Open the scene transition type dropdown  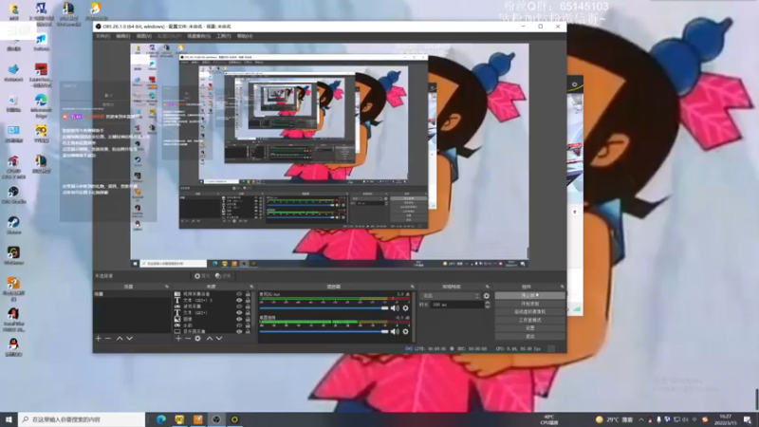451,296
